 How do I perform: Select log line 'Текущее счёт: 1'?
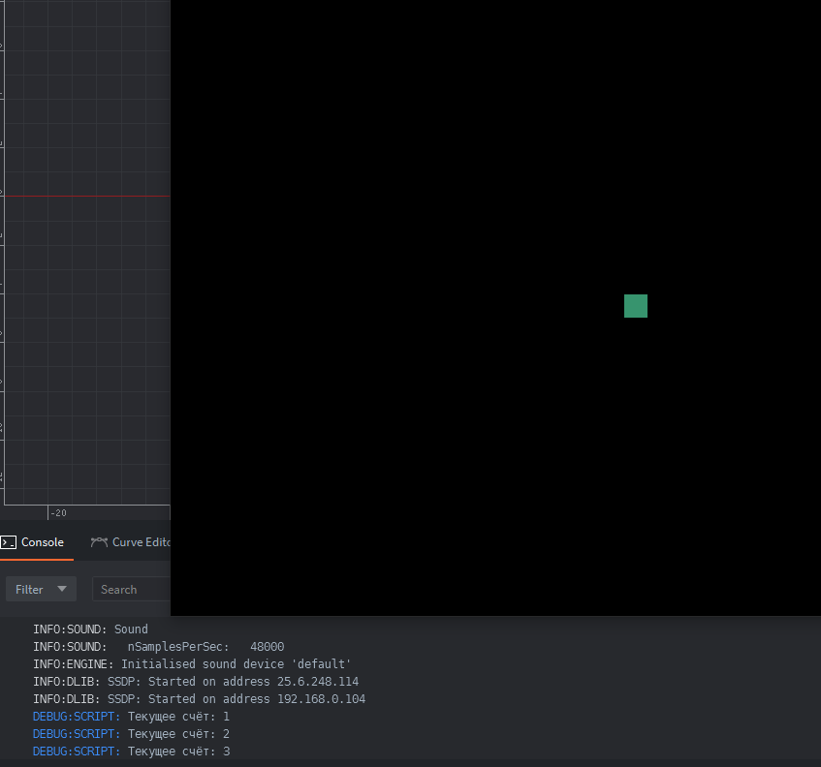[131, 717]
